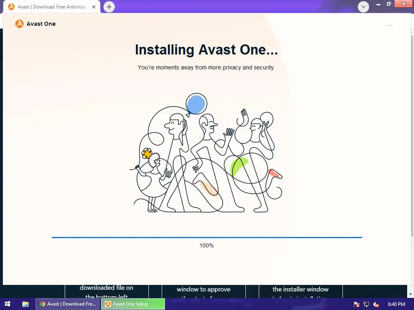Open the Windows Start menu

7,304
